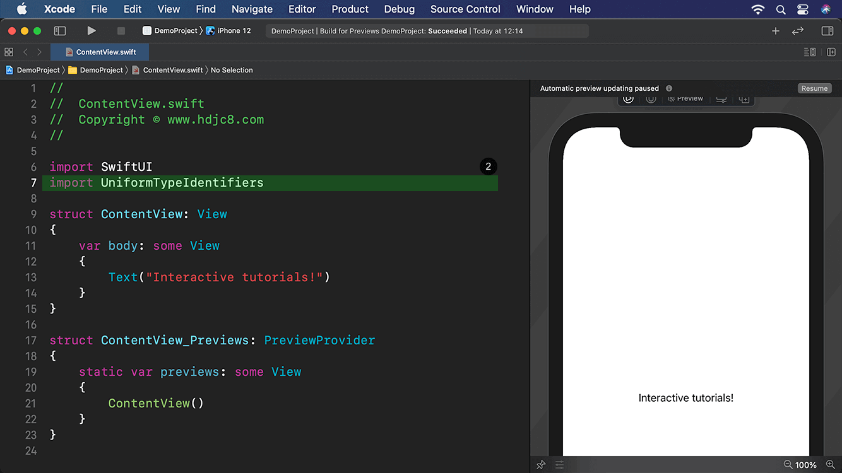This screenshot has width=842, height=473.
Task: Open the Window menu
Action: 535,9
